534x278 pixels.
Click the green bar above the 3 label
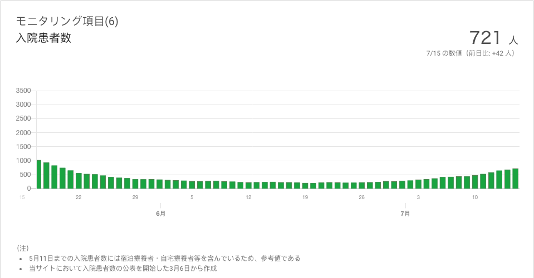click(x=418, y=184)
